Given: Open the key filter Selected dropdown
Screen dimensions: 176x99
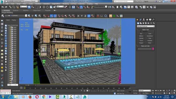Looking at the screenshot, I should click(x=145, y=90).
